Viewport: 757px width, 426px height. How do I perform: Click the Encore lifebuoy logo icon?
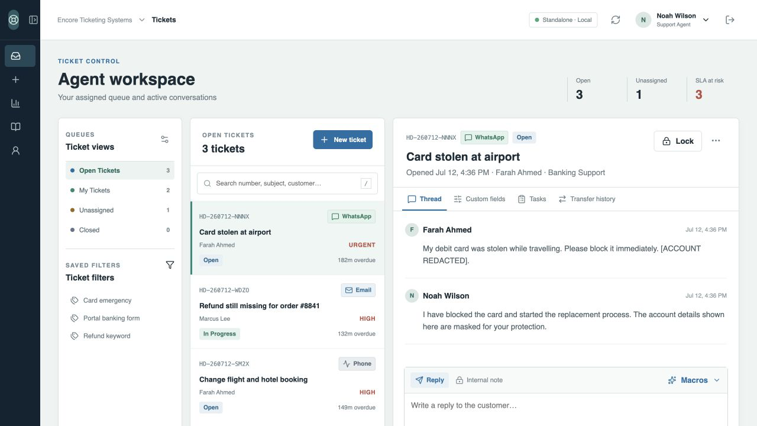tap(14, 20)
